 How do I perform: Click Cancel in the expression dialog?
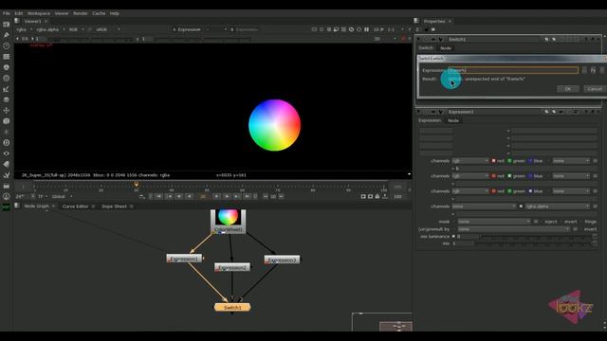[595, 89]
